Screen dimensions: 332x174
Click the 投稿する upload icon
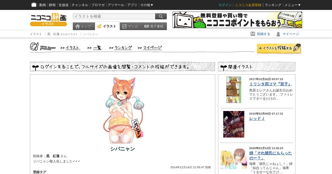253,34
